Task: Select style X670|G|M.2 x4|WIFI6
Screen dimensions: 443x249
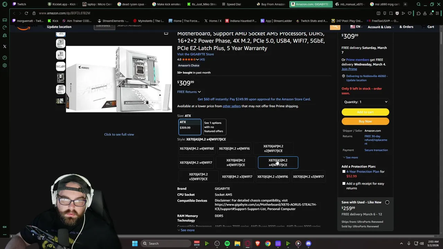Action: (x=234, y=148)
